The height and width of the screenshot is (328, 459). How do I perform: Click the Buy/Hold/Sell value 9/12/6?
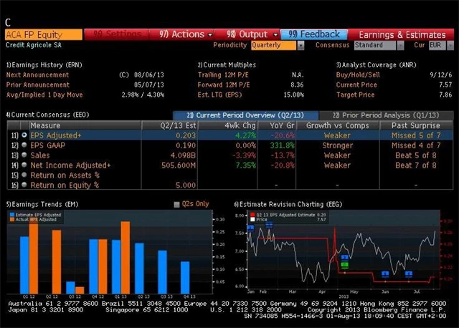pos(441,74)
